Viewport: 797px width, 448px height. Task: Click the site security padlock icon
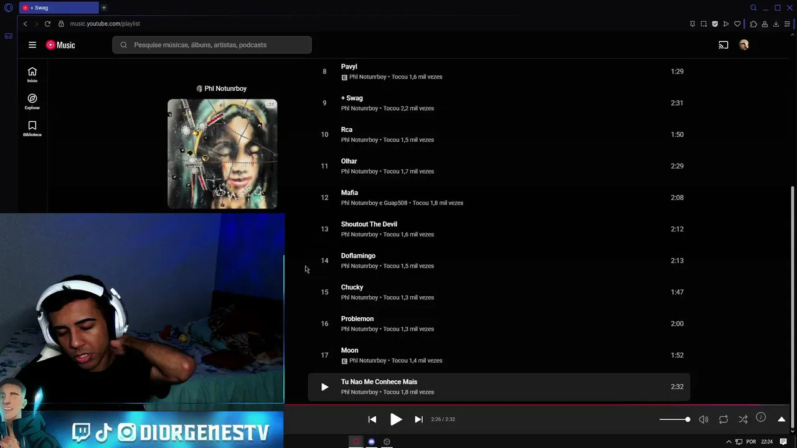(x=61, y=24)
